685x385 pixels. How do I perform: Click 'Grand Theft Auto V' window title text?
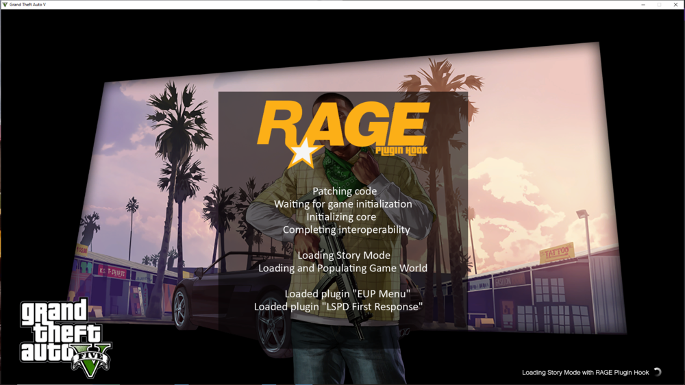pos(27,4)
